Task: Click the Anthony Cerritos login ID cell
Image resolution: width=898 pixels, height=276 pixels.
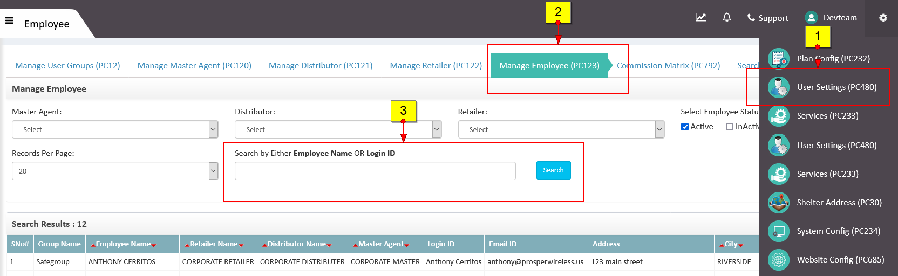Action: pyautogui.click(x=454, y=262)
